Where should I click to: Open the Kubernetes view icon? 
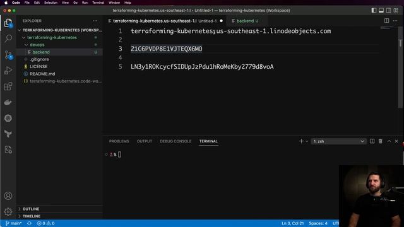[8, 118]
